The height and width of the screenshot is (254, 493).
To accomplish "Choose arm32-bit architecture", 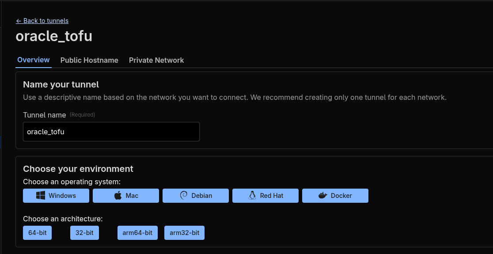I will pos(184,233).
